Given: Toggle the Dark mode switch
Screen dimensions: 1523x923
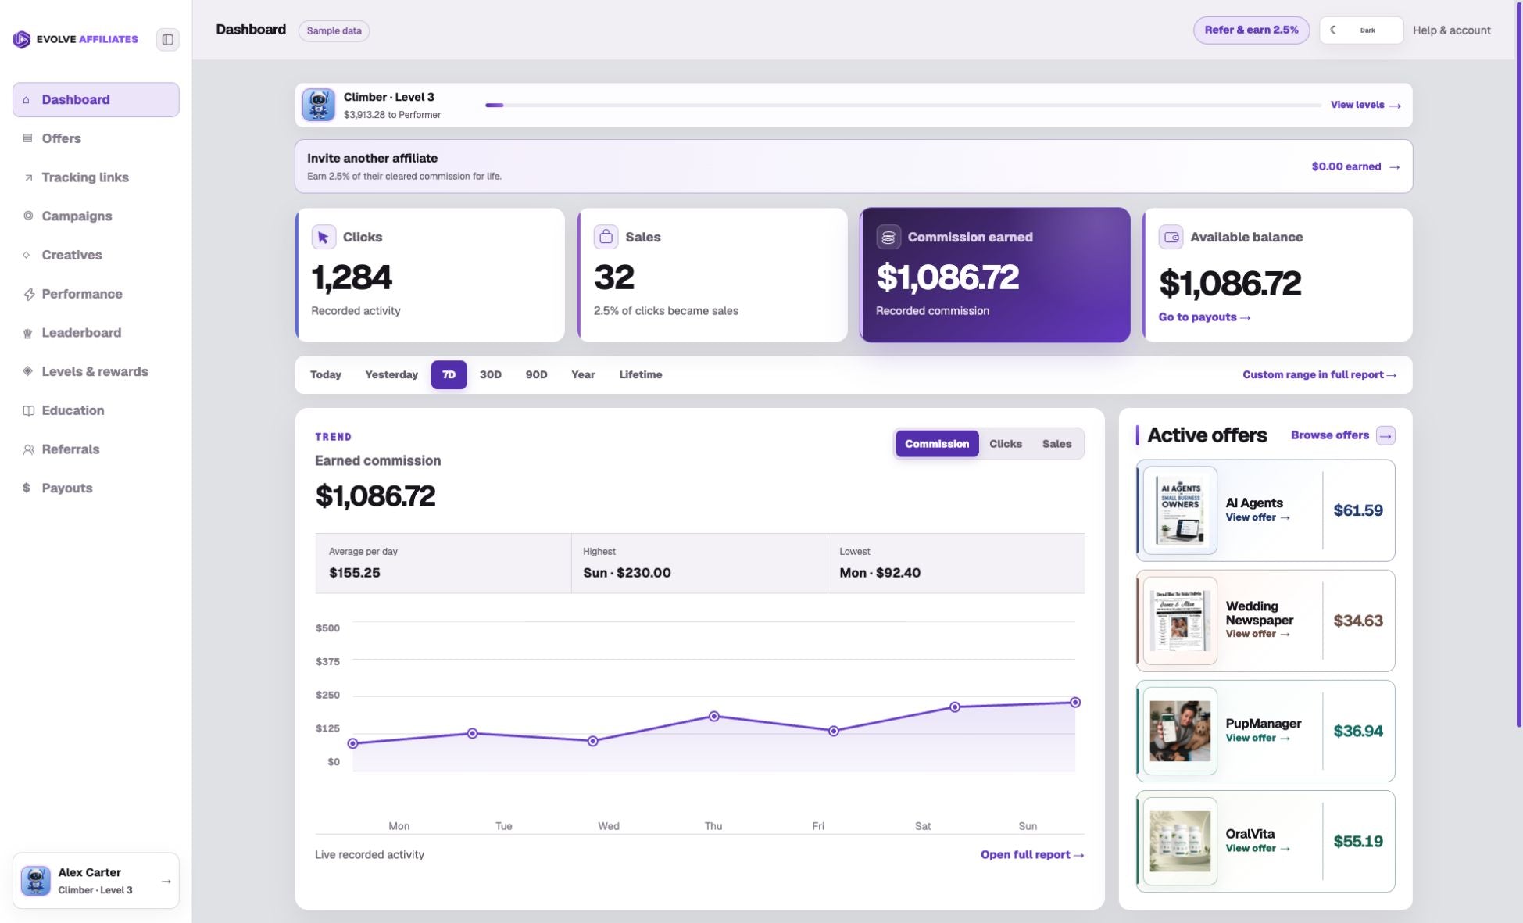Looking at the screenshot, I should coord(1361,30).
